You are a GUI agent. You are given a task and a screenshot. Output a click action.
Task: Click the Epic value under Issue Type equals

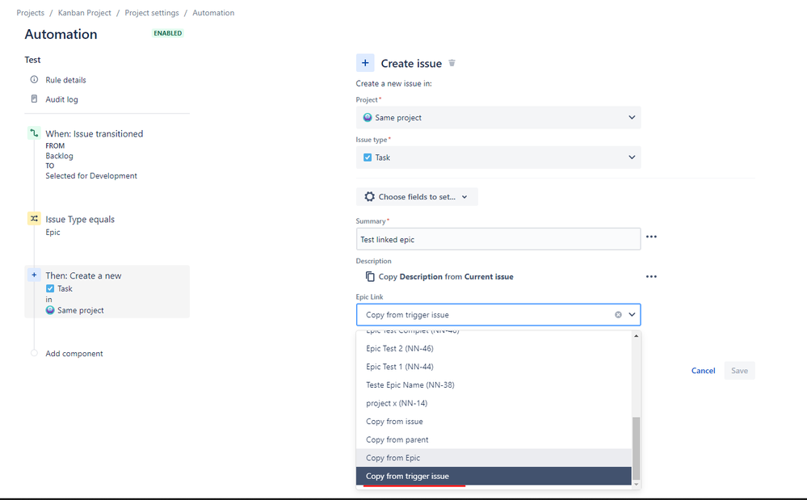(53, 232)
